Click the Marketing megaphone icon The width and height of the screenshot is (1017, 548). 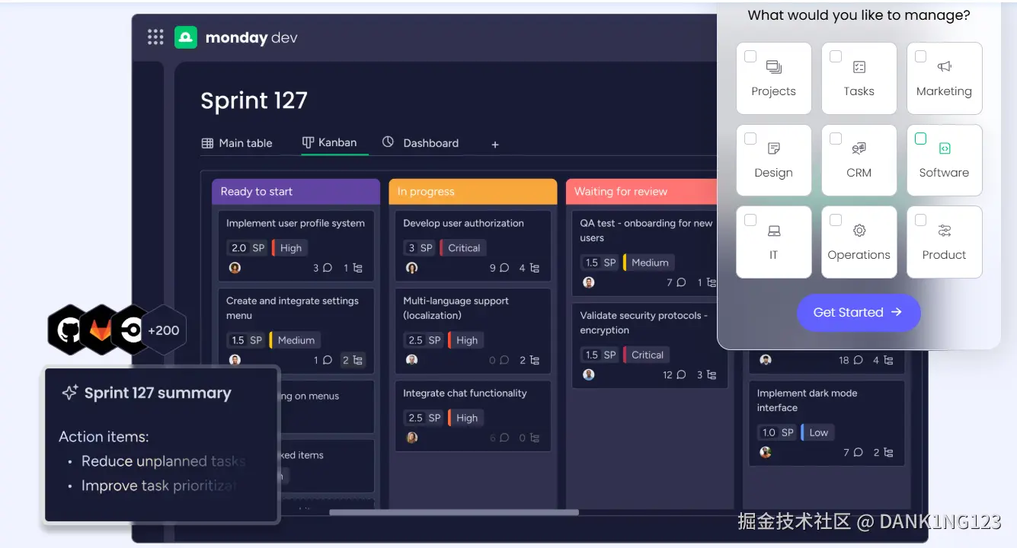[x=945, y=67]
